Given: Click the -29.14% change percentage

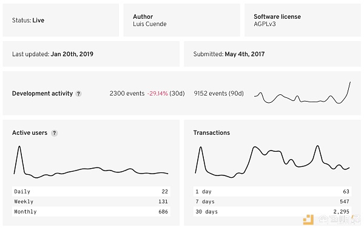Looking at the screenshot, I should click(157, 94).
